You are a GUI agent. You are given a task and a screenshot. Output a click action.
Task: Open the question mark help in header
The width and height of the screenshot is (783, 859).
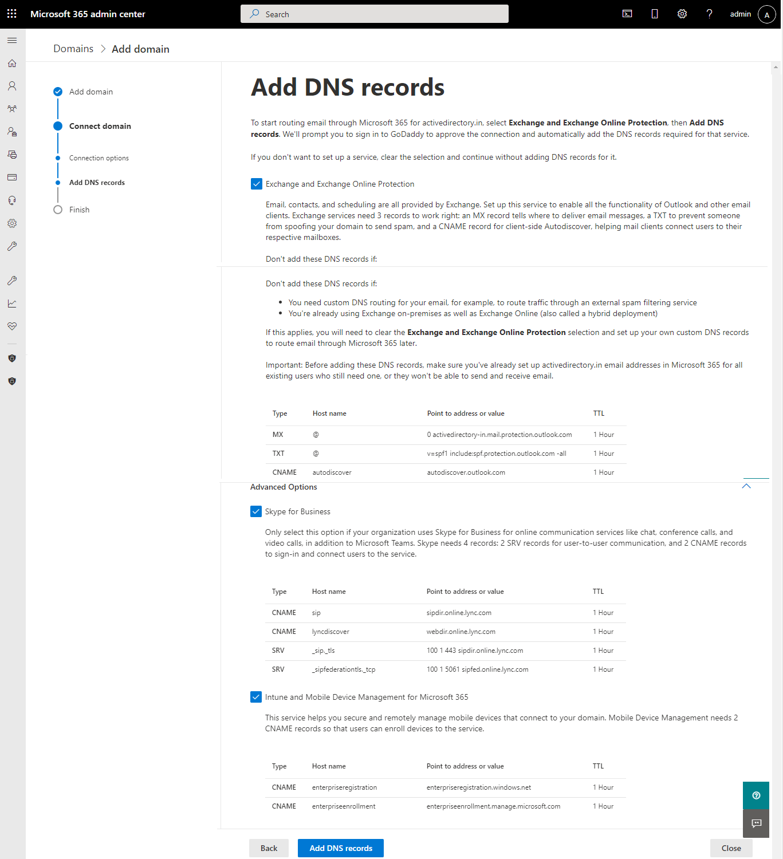(709, 14)
